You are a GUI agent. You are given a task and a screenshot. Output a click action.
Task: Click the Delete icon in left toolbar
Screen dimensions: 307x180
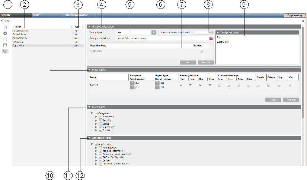[5, 33]
